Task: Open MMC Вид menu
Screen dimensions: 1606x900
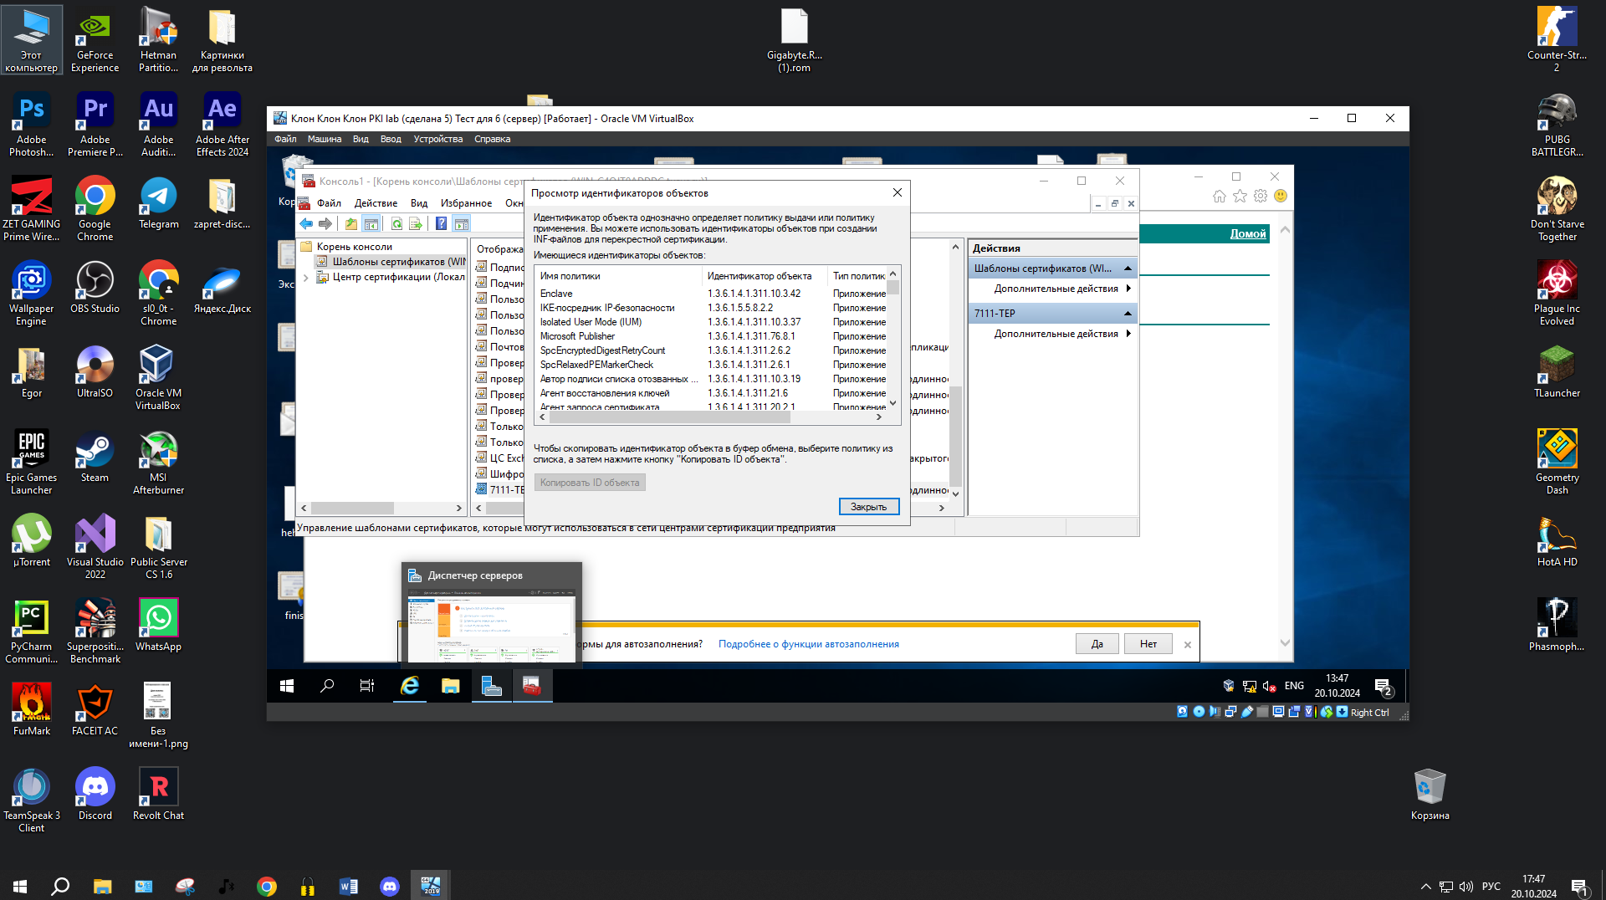Action: (x=419, y=203)
